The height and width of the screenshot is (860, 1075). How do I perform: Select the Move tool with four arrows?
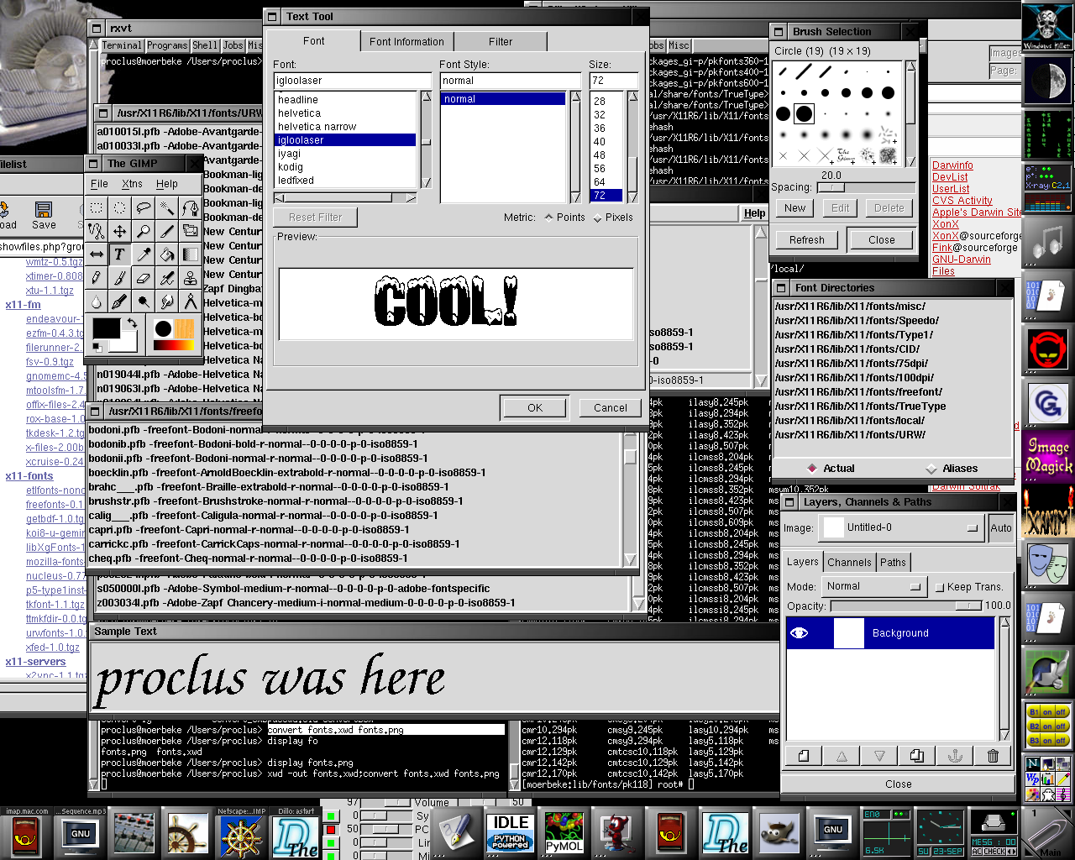[120, 231]
